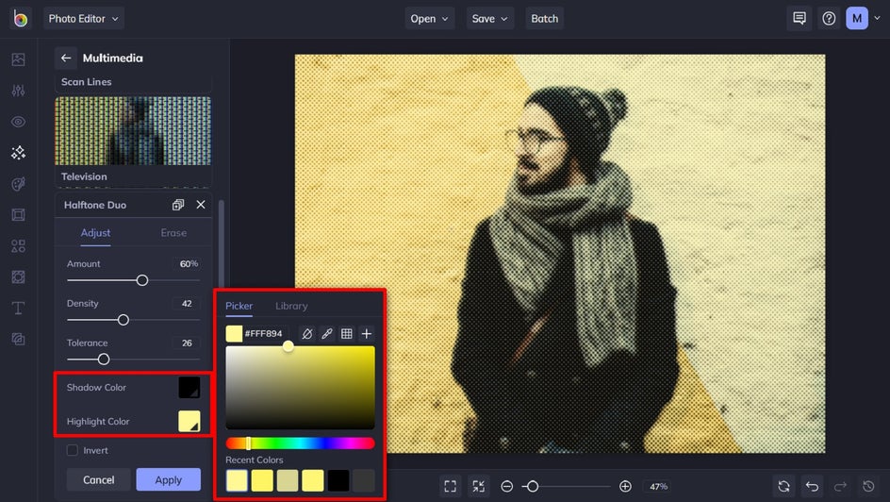Screen dimensions: 890x502
Task: Open the Textures icon in sidebar
Action: [18, 339]
